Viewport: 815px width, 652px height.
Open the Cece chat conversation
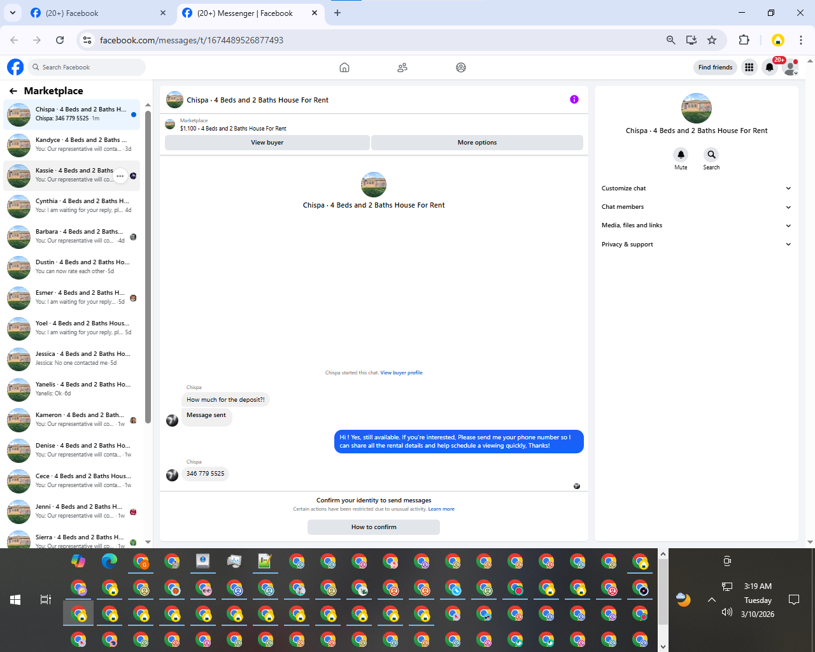71,481
